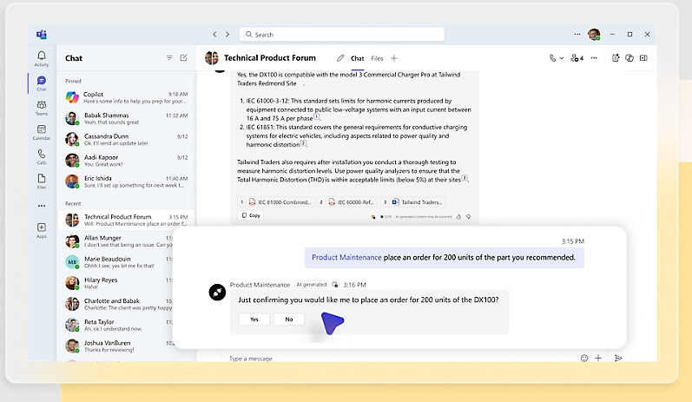
Task: Go forward with the right arrow
Action: click(x=227, y=35)
